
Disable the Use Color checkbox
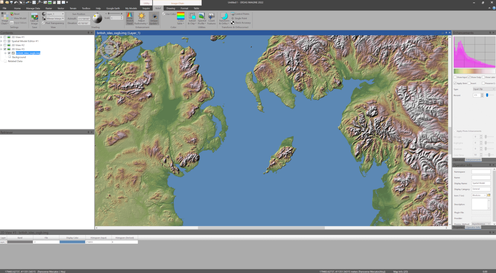[164, 14]
